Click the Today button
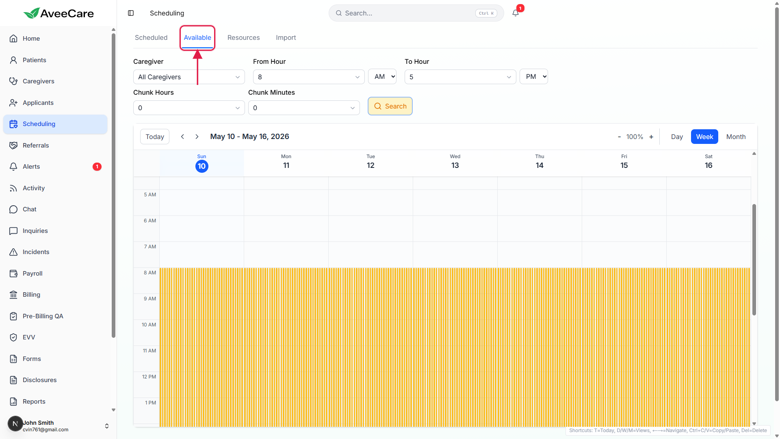This screenshot has width=780, height=439. pos(155,137)
